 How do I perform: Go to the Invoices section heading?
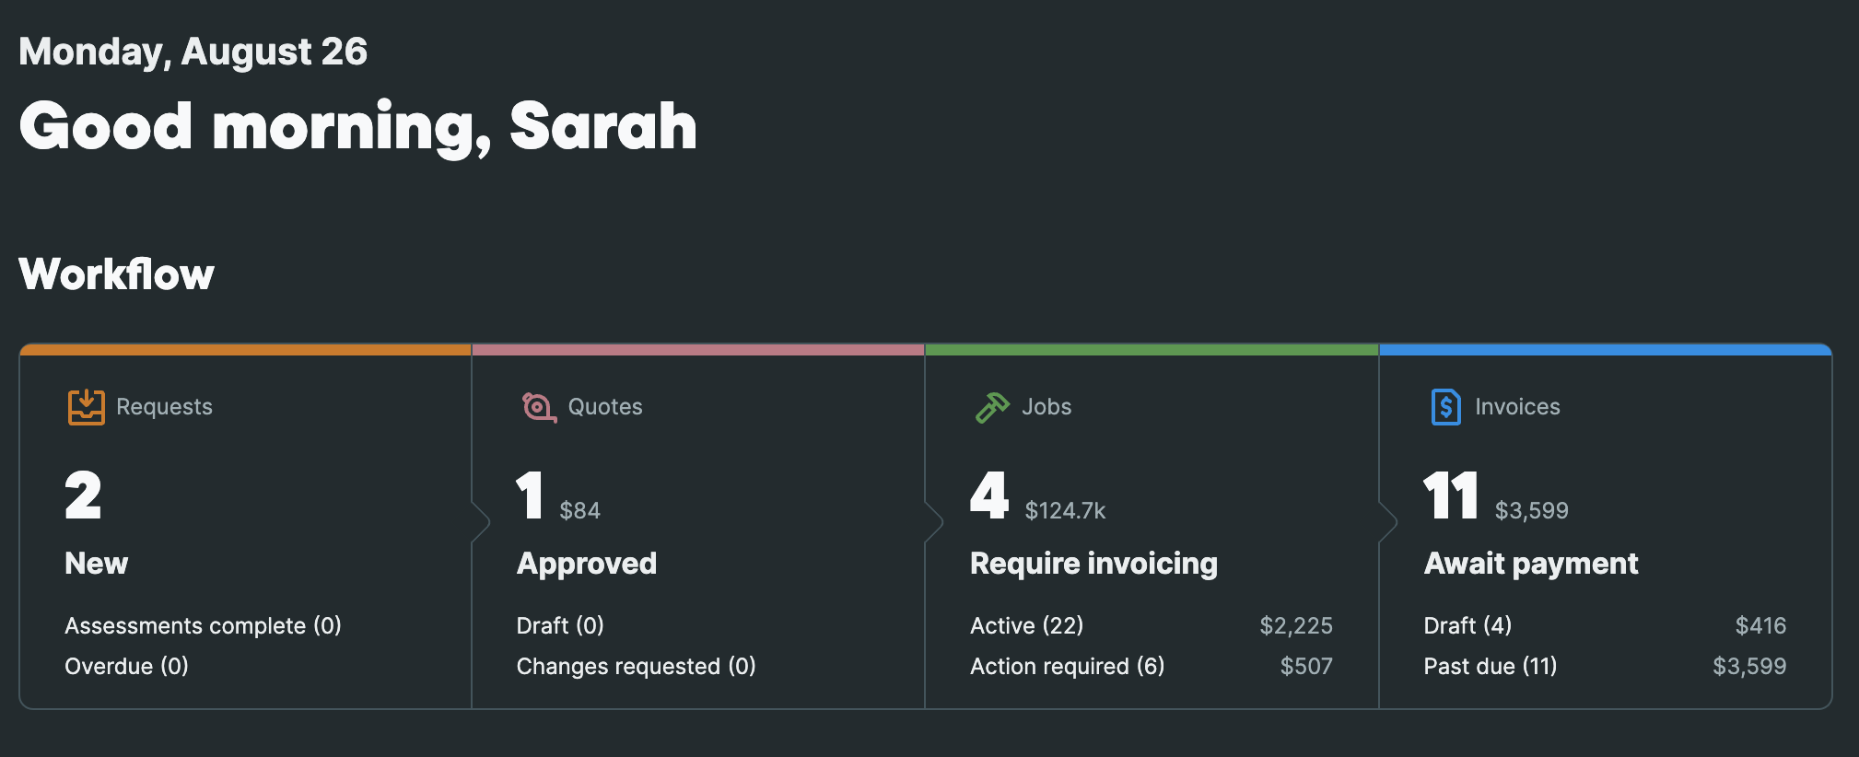(1517, 406)
